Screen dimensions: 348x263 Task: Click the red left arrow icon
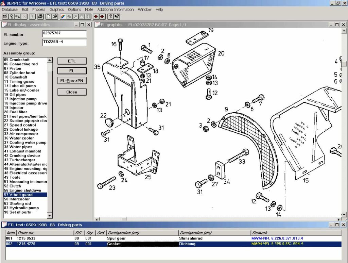96,16
